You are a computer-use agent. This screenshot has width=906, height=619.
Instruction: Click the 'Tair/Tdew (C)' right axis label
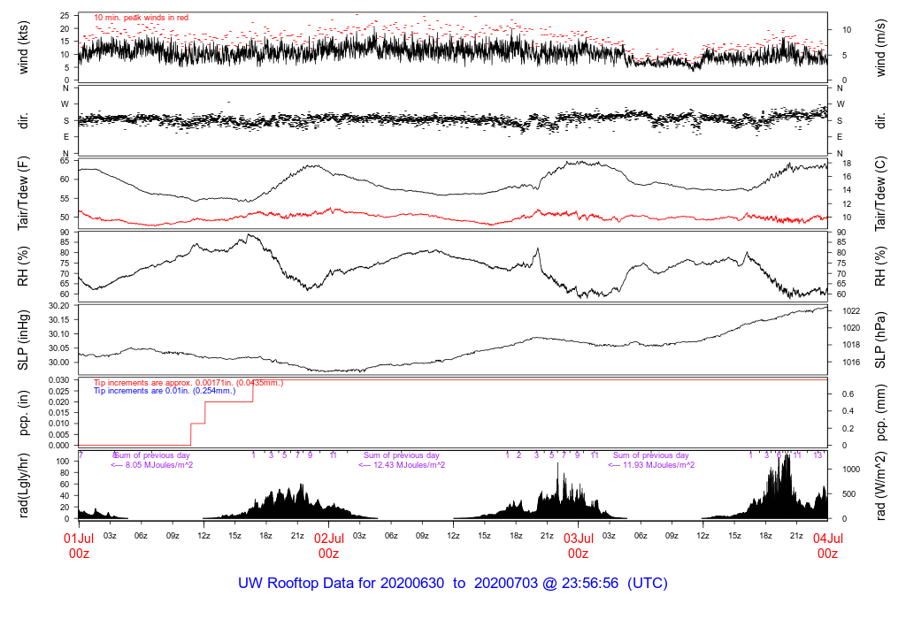880,194
